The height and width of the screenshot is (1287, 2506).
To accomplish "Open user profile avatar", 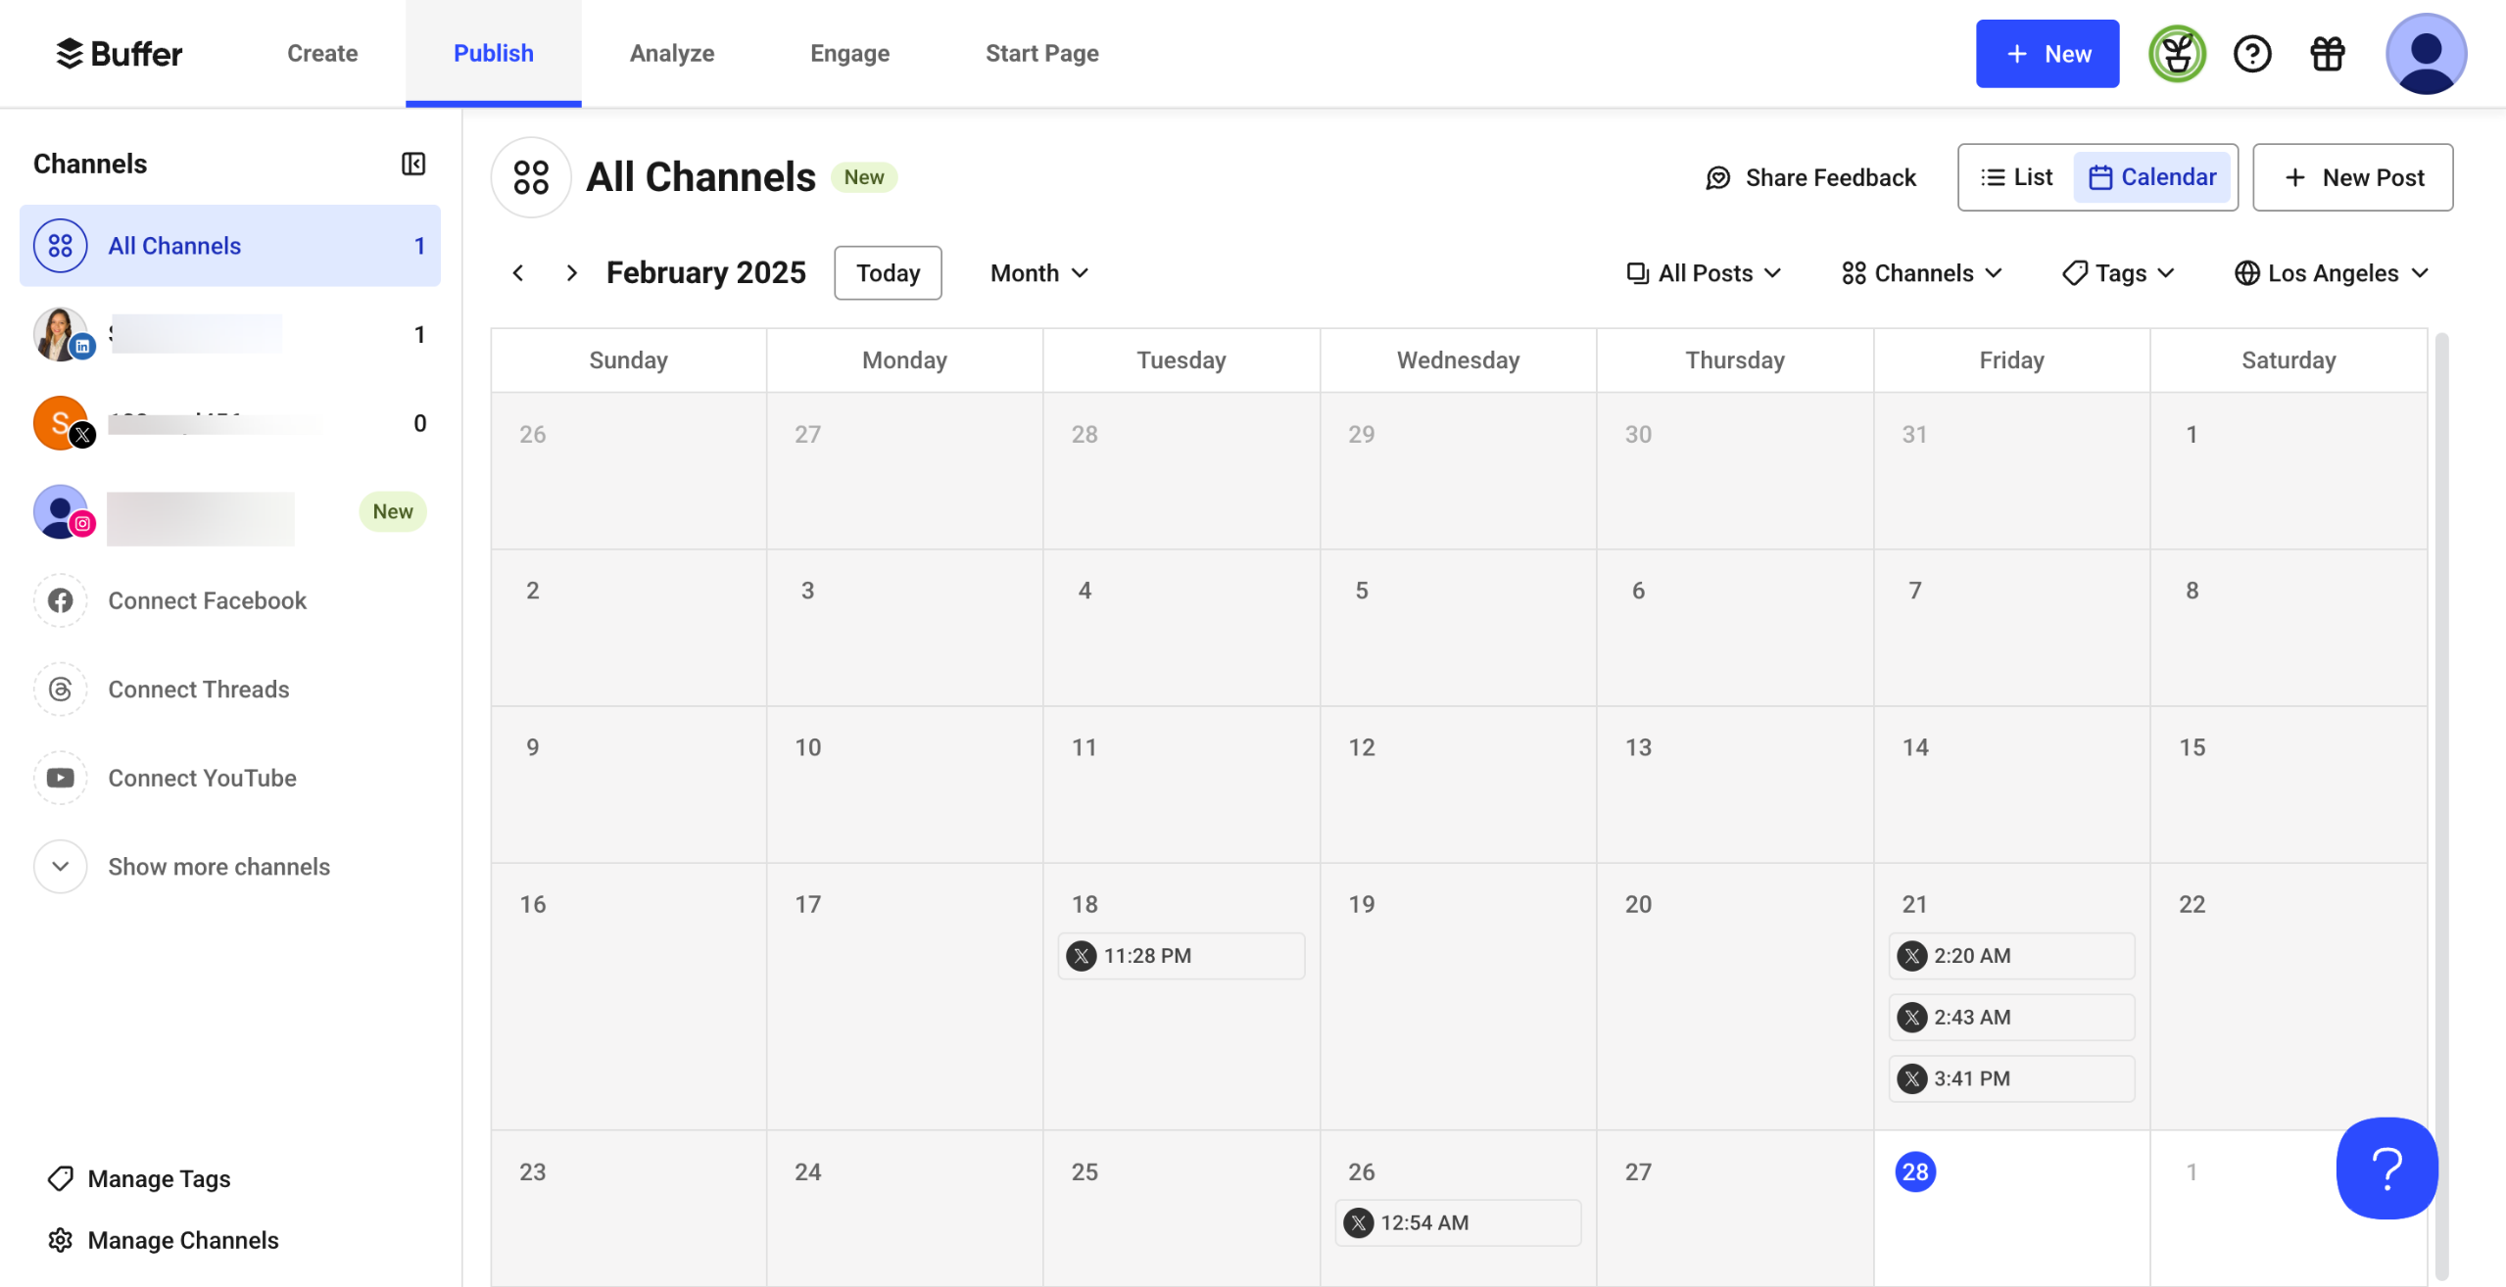I will coord(2425,54).
